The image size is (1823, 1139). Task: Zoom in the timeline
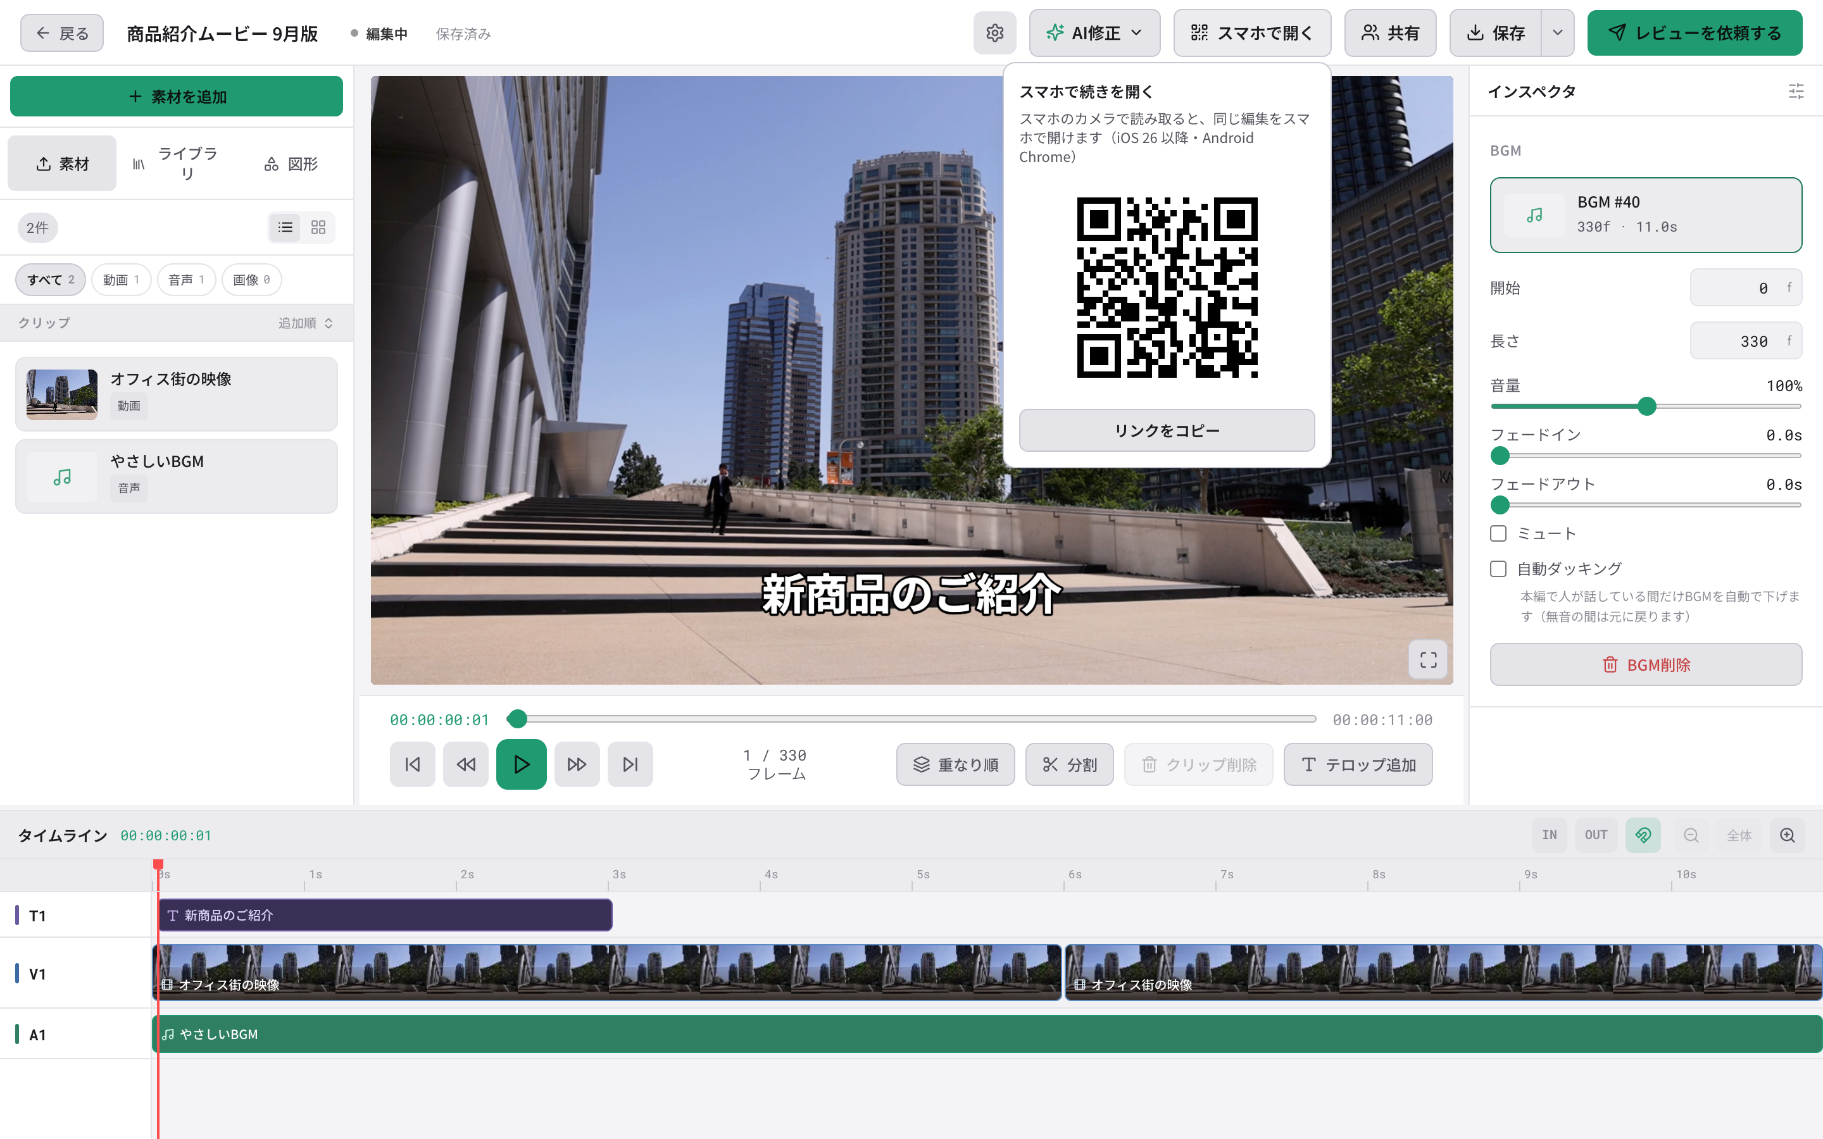point(1788,835)
